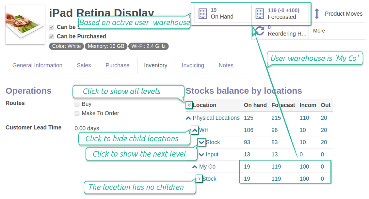Collapse the Physical Locations row
369x199 pixels.
(188, 118)
